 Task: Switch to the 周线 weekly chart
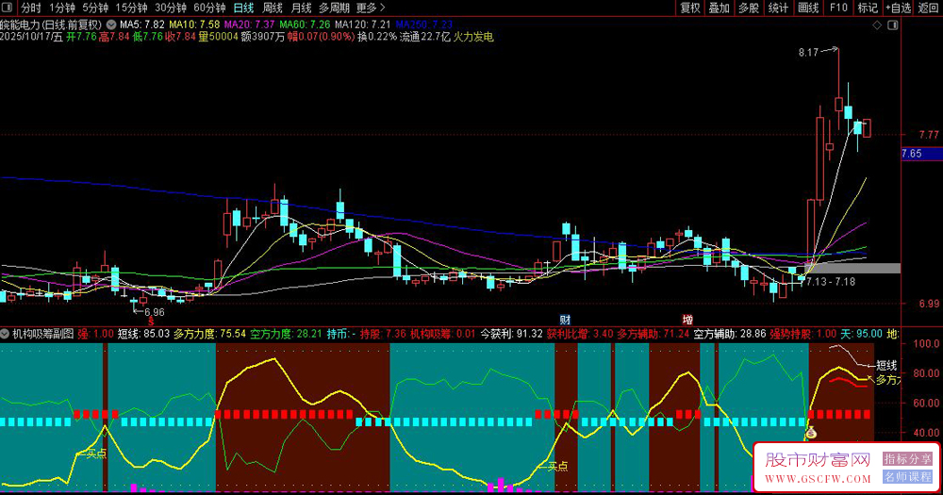coord(273,8)
